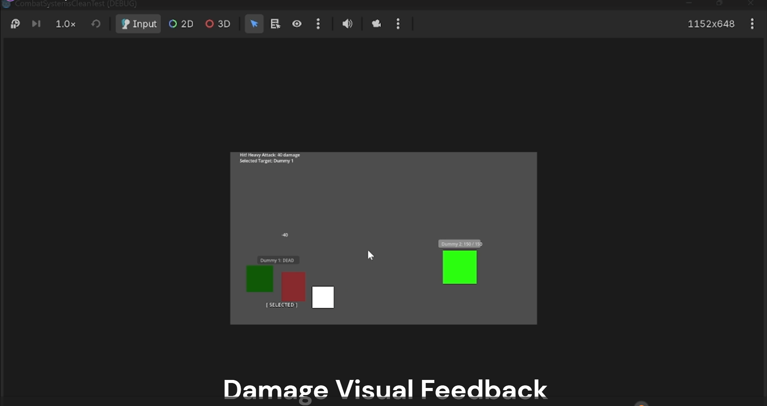
Task: Click the red square in game
Action: pos(294,286)
